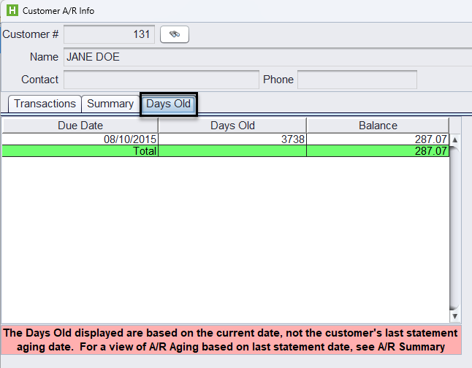Select the 08/10/2015 due date cell
Viewport: 472px width, 368px height.
pos(80,139)
